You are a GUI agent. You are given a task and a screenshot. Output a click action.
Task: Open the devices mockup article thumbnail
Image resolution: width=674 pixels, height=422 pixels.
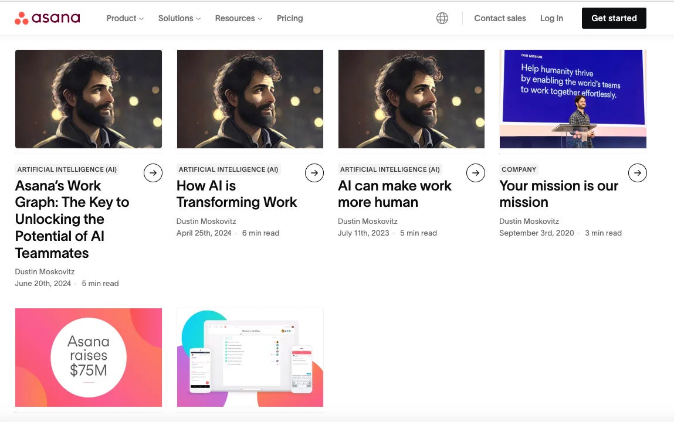(x=250, y=357)
